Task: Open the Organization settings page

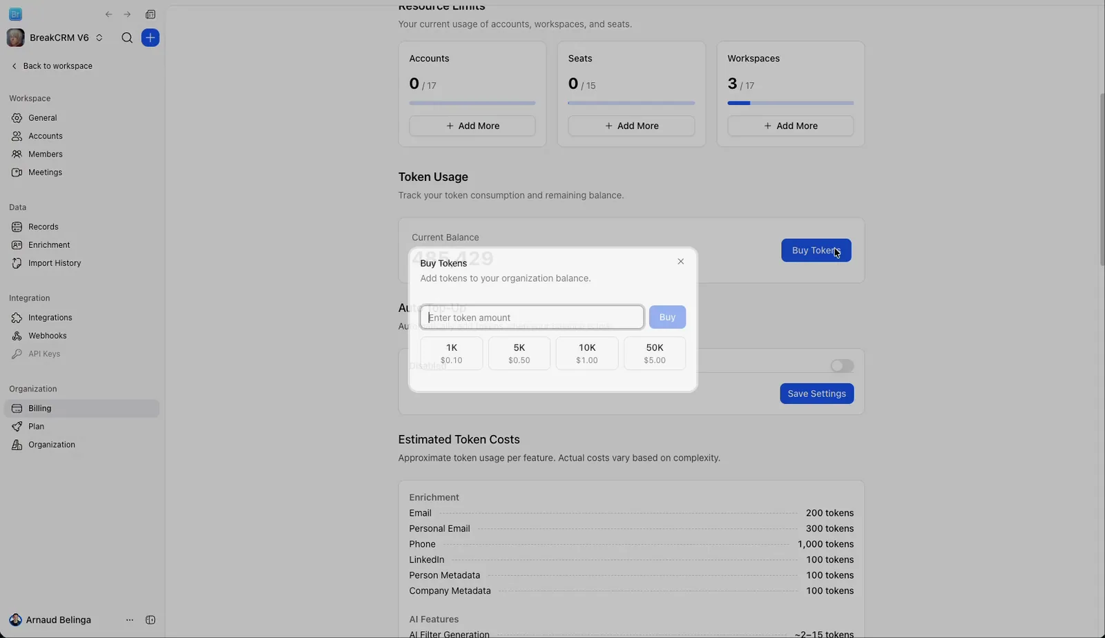Action: 81,445
